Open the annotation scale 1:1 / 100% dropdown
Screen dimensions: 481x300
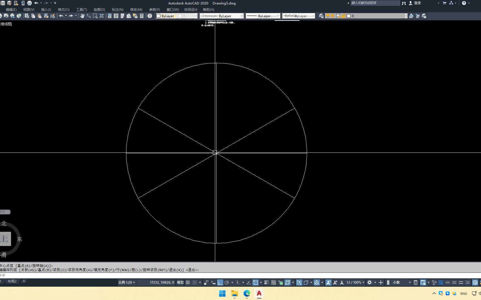355,282
